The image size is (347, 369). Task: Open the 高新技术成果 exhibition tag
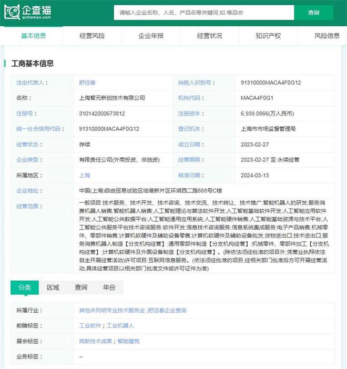pyautogui.click(x=95, y=341)
